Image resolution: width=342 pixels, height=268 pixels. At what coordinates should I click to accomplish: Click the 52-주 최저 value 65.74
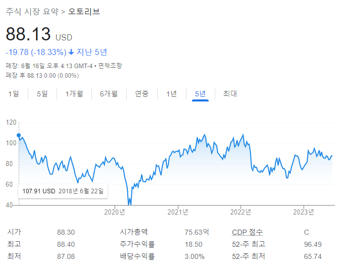click(x=313, y=256)
